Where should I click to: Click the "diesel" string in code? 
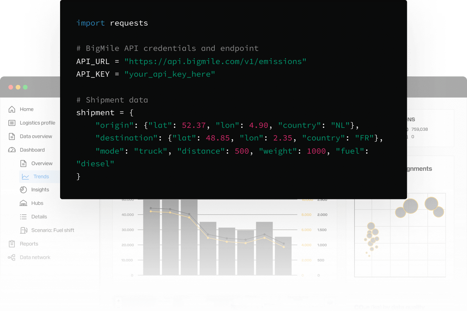95,164
